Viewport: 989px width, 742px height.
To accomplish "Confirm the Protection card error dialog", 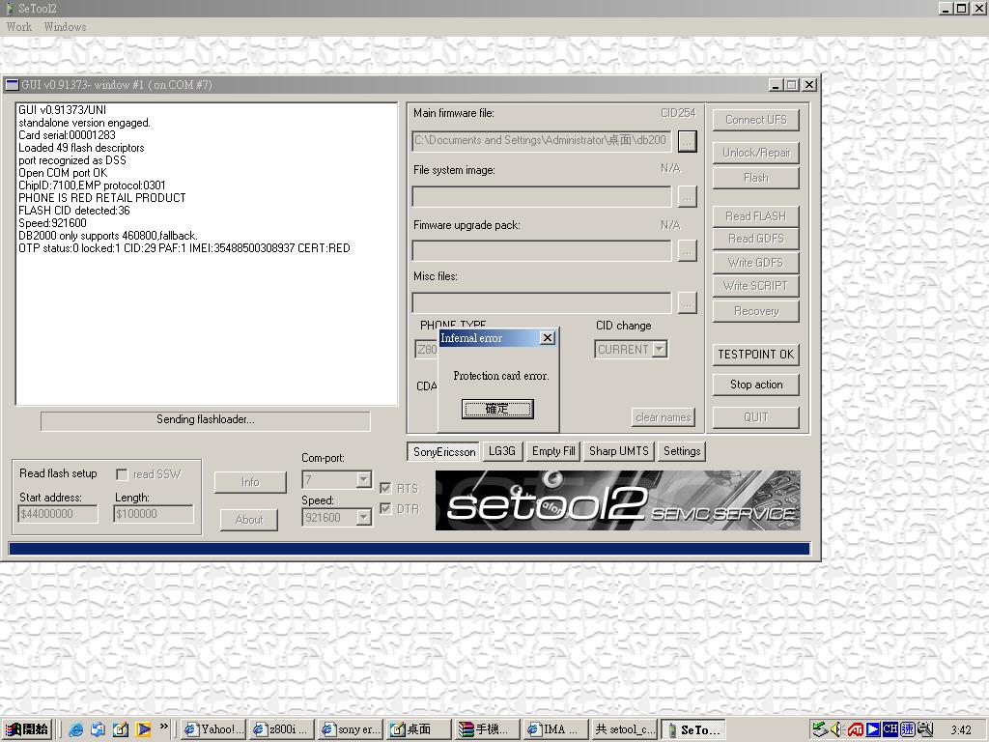I will 496,409.
